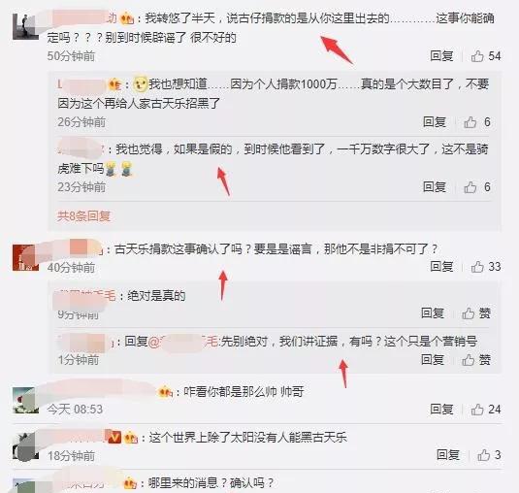This screenshot has height=493, width=519.
Task: Click 赞 thumbs-up on the 1分钟前 reply
Action: 476,360
